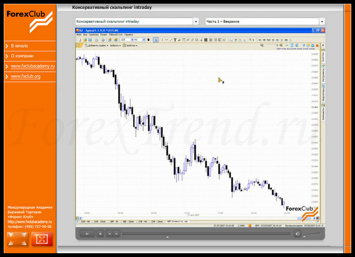Click the orange fullscreen arrows button
355x257 pixels.
tap(18, 239)
